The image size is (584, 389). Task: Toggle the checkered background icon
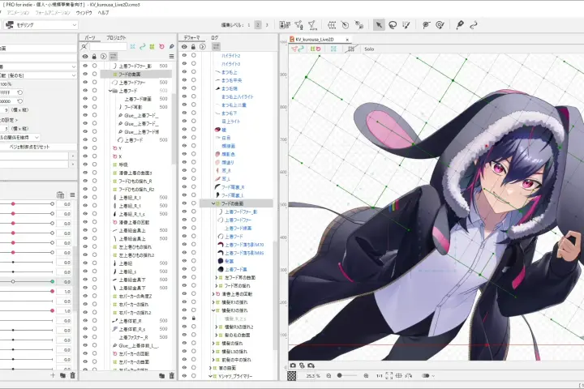tap(292, 375)
